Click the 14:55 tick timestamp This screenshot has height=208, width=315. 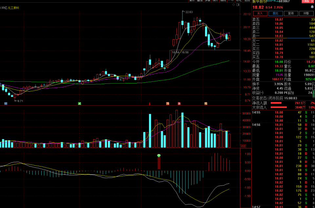click(256, 113)
